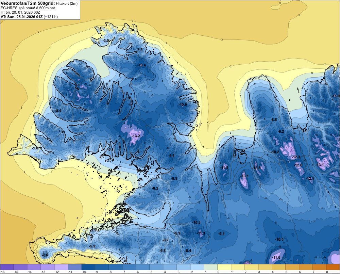Click the '-6.7' temperature label

(x=166, y=240)
